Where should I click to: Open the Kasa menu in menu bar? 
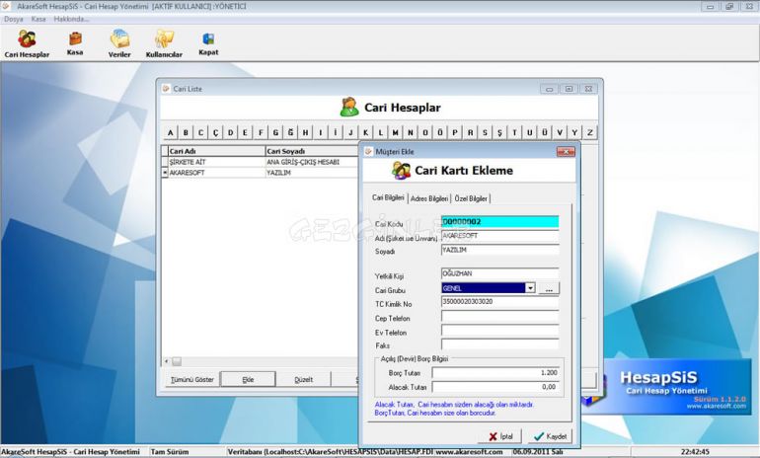(x=38, y=20)
